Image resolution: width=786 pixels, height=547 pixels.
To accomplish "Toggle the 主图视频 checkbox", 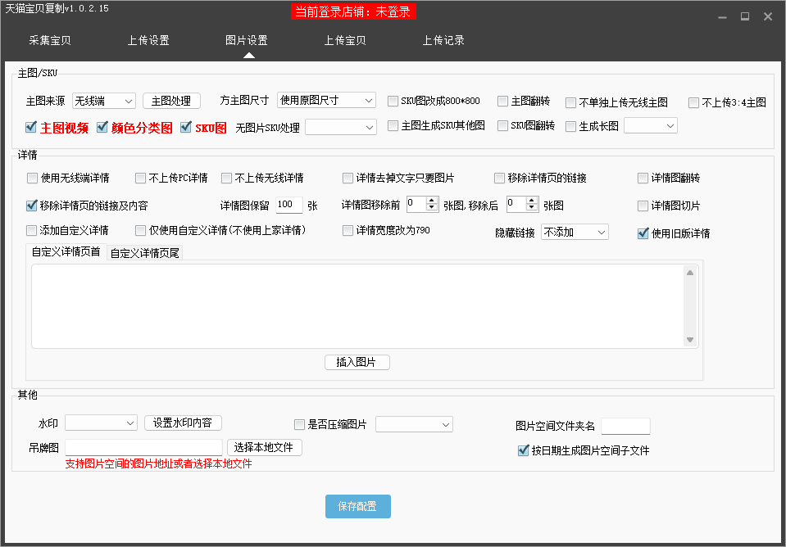I will 31,127.
